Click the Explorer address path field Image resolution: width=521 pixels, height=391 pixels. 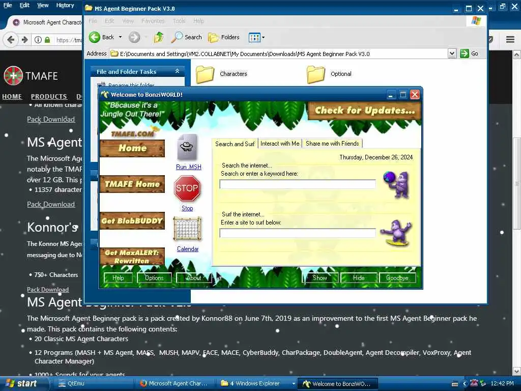click(279, 53)
